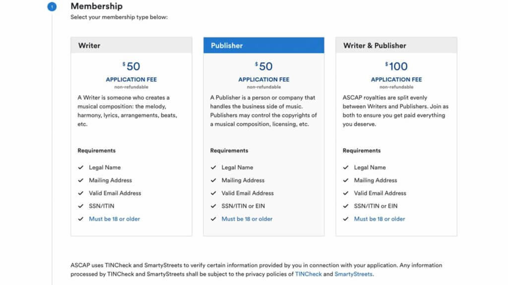Click the $100 Writer & Publisher fee
The height and width of the screenshot is (285, 508).
pyautogui.click(x=396, y=66)
